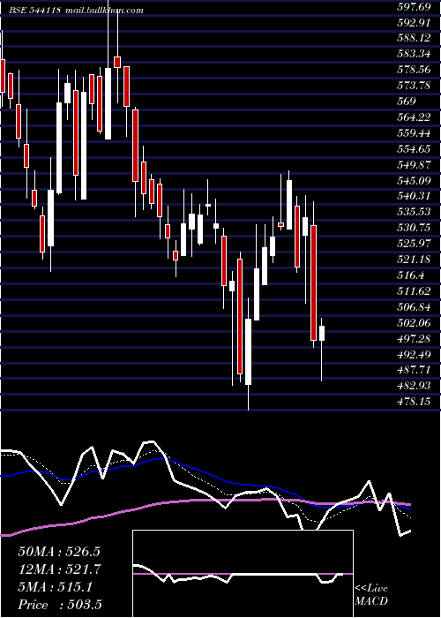Click inside the Live MACD inset chart
Screen dimensions: 441x618
tap(243, 574)
